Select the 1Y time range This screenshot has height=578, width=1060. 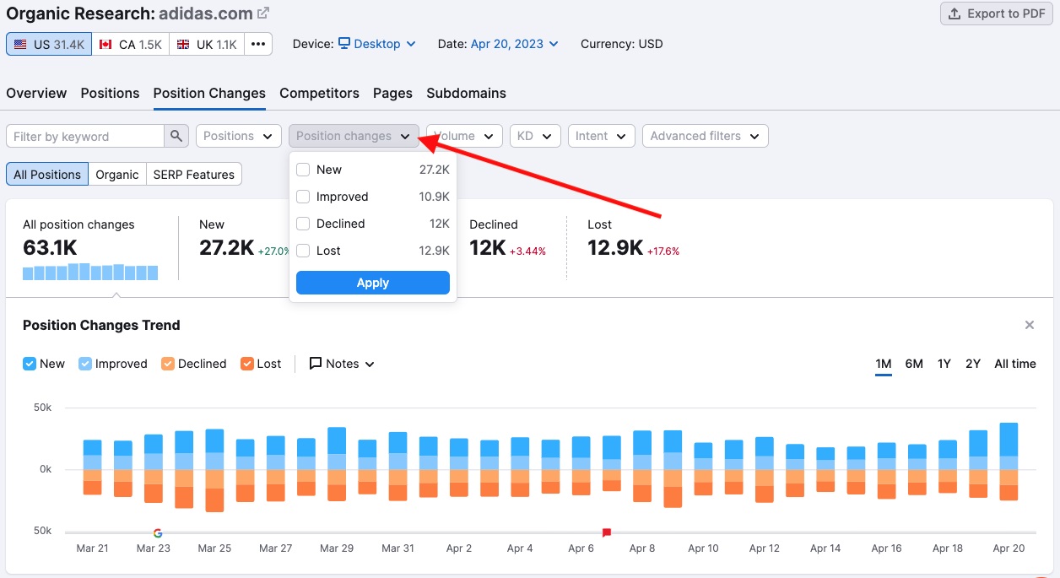pos(944,364)
